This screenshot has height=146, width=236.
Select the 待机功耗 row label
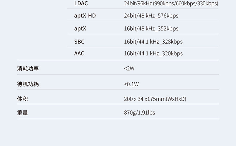pyautogui.click(x=28, y=84)
